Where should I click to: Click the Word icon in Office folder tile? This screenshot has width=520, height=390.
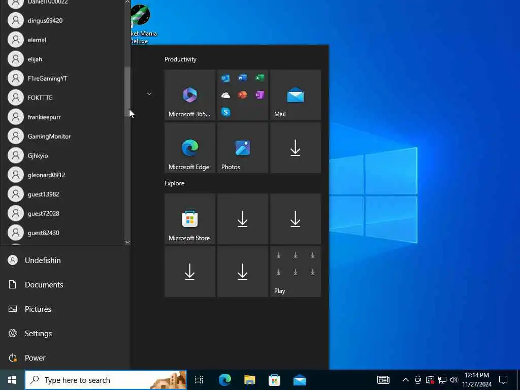point(242,78)
